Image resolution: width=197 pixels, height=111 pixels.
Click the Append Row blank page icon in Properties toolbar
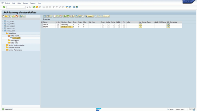point(55,16)
